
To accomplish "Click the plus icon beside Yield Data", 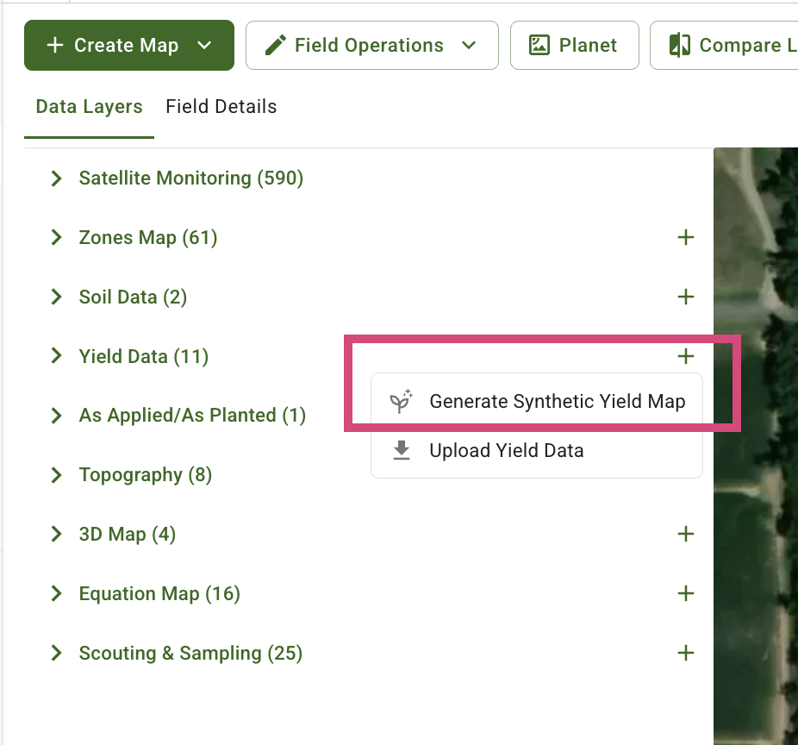I will pyautogui.click(x=686, y=356).
